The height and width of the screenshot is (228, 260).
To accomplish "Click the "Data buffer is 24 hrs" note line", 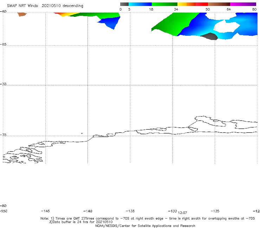I will (81, 222).
